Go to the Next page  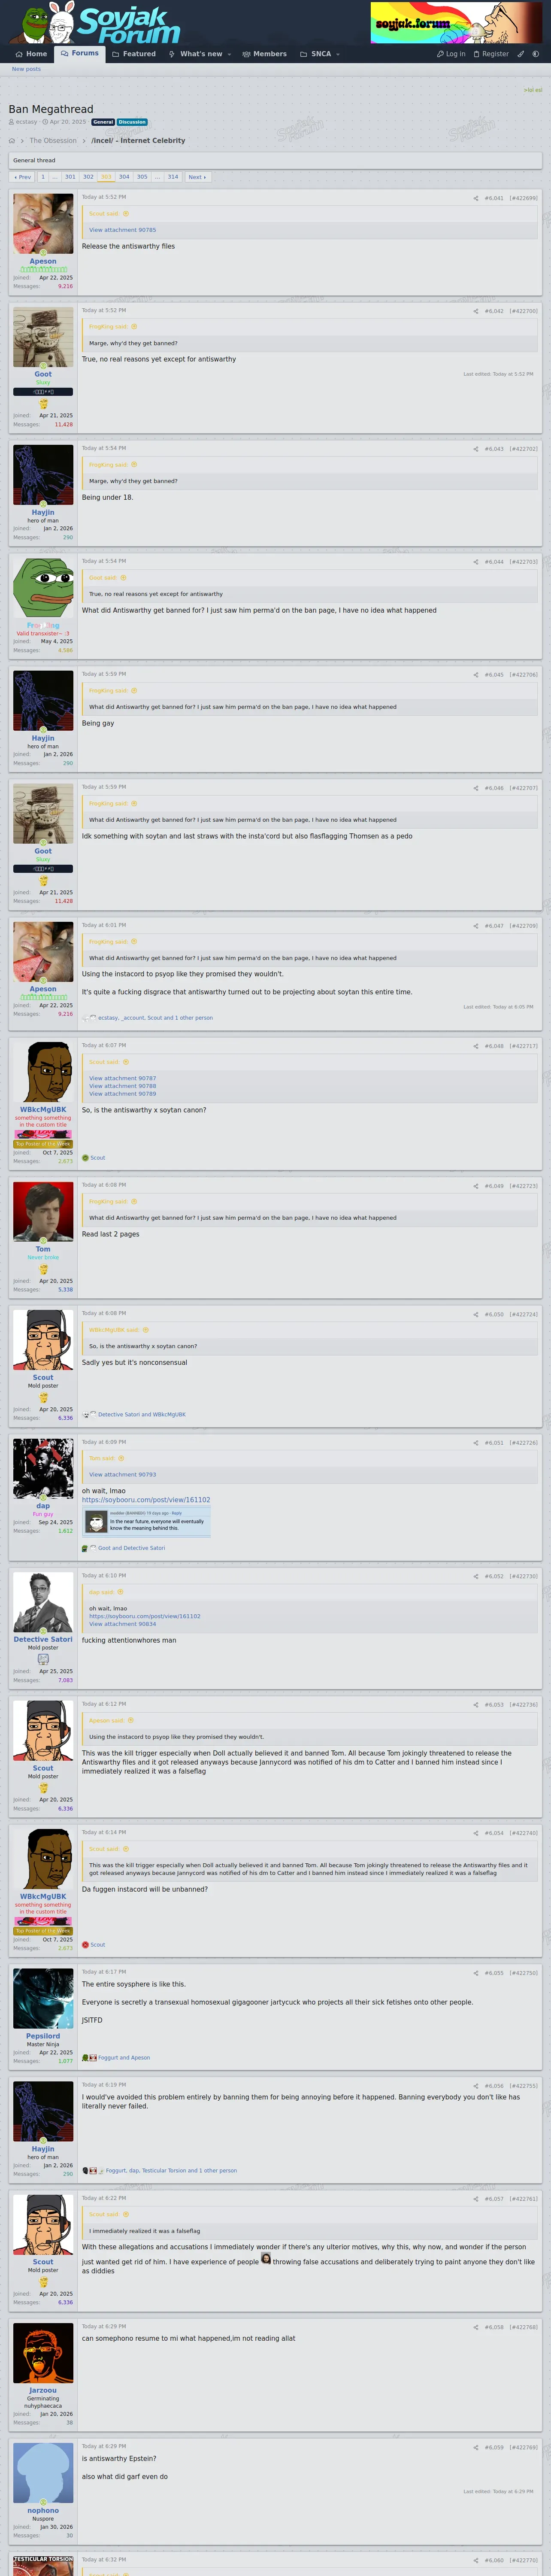pos(197,177)
